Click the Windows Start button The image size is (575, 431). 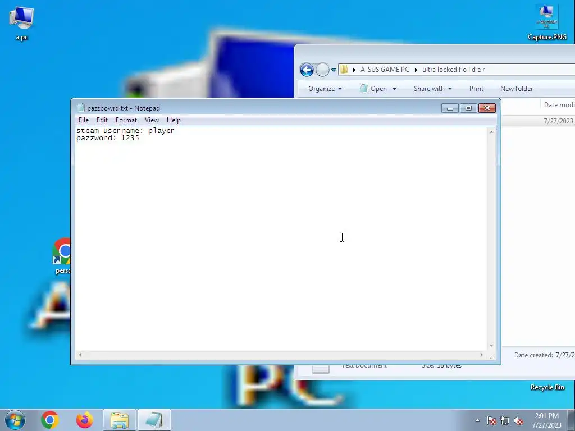tap(15, 420)
